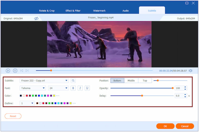Pick white subtitle color swatch
Viewport: 199px width, 132px height.
pyautogui.click(x=24, y=96)
